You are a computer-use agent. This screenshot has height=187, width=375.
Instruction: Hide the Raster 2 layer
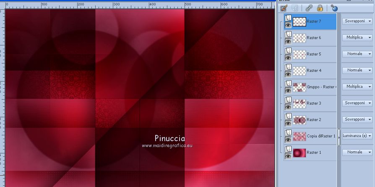point(288,123)
